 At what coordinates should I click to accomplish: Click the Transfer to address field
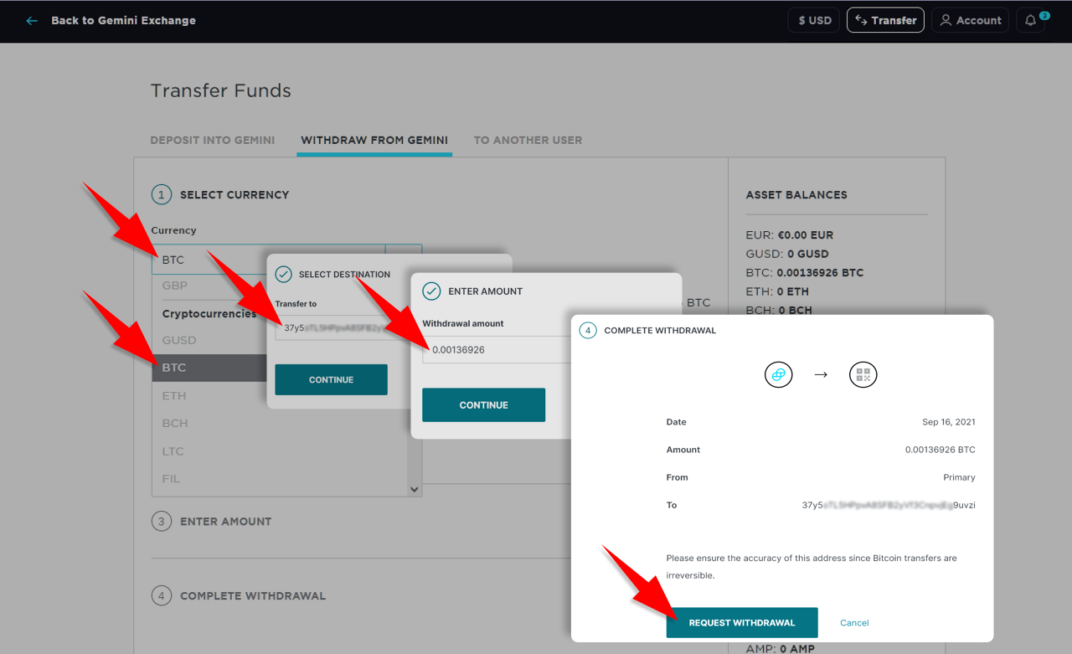pyautogui.click(x=343, y=327)
